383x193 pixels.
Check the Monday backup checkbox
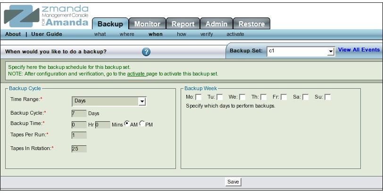(x=198, y=97)
